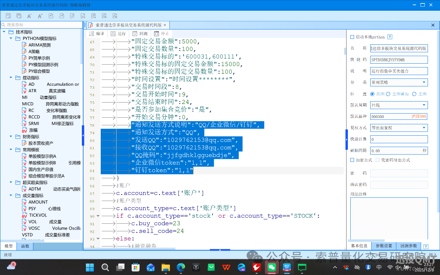Open the code search tool
This screenshot has width=440, height=275.
pyautogui.click(x=73, y=15)
